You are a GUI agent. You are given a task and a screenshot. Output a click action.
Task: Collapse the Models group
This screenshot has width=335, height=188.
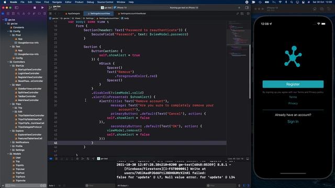coord(8,154)
